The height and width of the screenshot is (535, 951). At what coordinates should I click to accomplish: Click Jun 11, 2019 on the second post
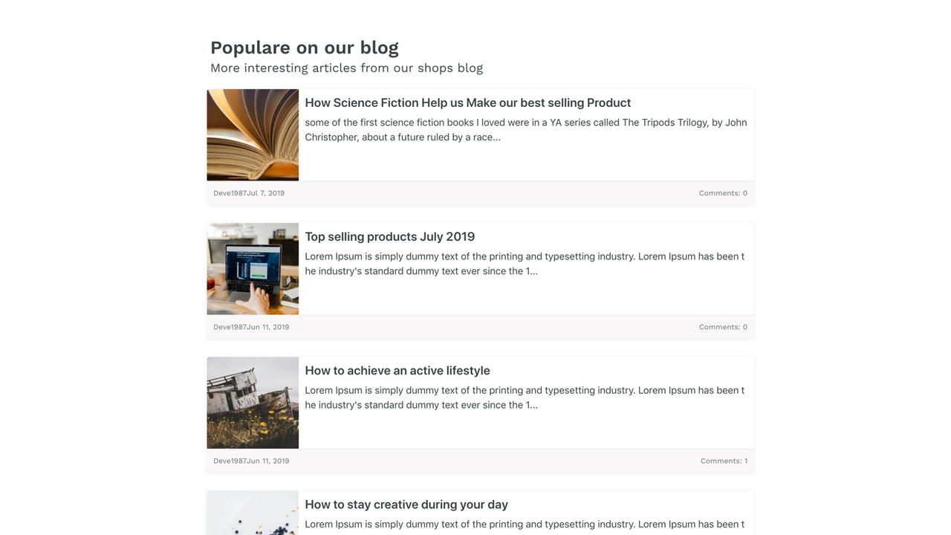click(266, 326)
